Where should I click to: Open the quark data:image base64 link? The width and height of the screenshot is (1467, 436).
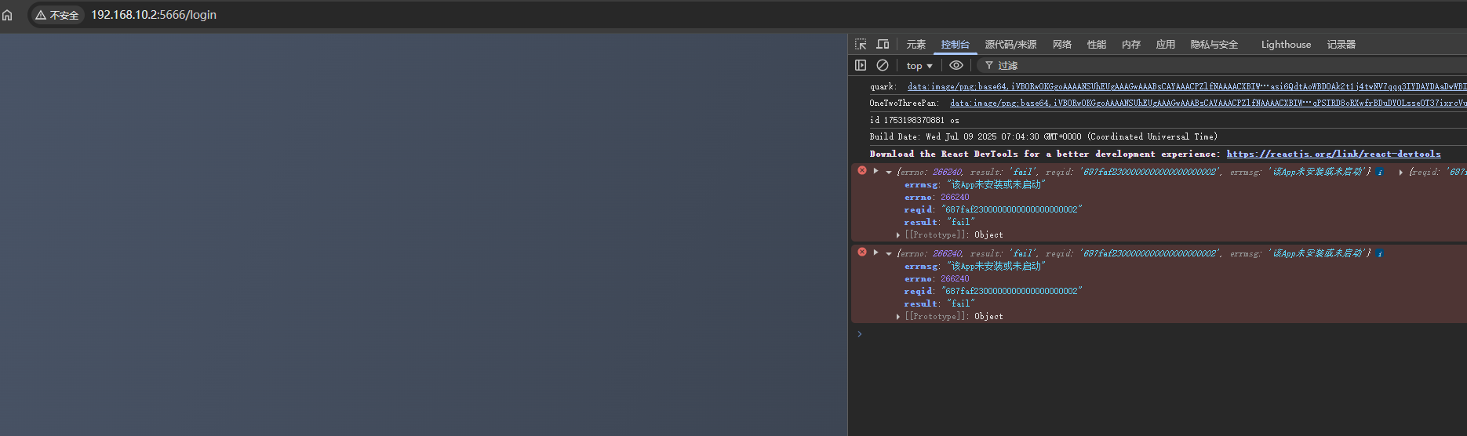click(1187, 86)
